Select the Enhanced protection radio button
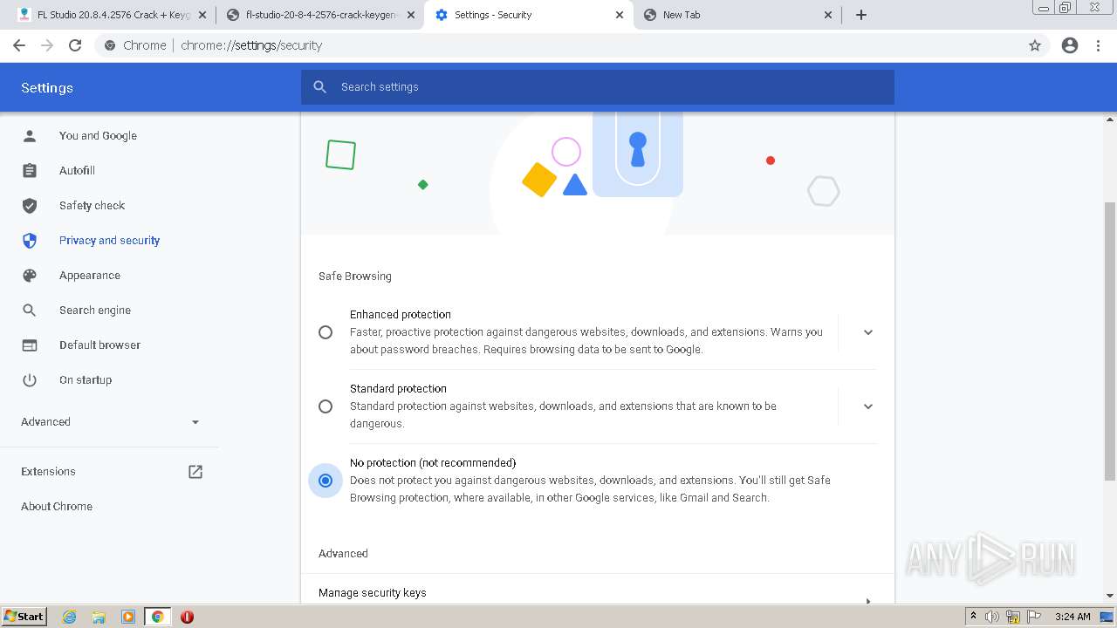Screen dimensions: 1117x628 click(x=326, y=332)
